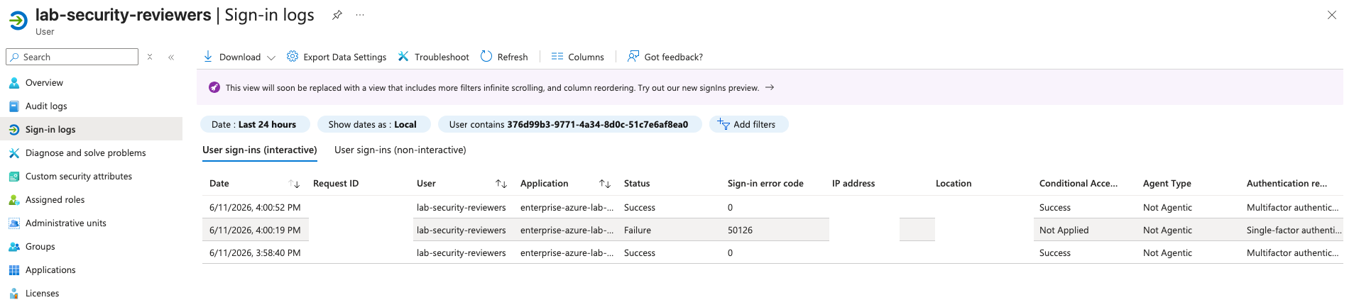Click the IP address column header

pos(853,183)
